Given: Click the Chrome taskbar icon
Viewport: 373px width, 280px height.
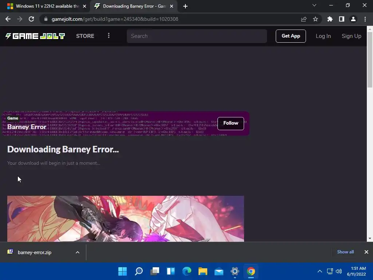Looking at the screenshot, I should 251,271.
